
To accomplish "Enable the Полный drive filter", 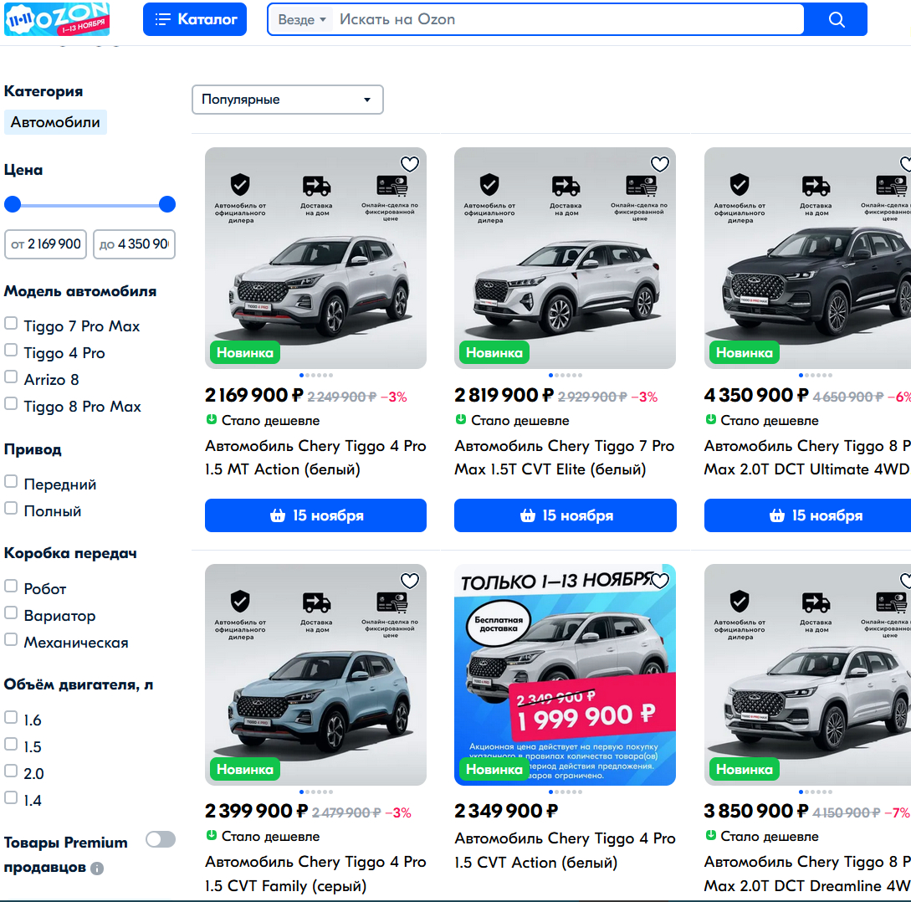I will click(11, 509).
